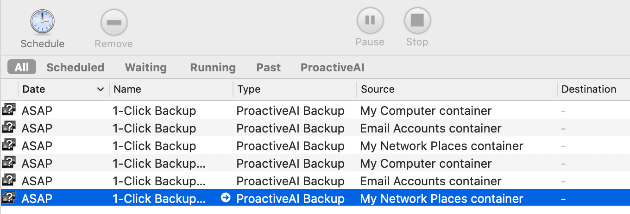Switch to the Waiting filter

click(146, 67)
